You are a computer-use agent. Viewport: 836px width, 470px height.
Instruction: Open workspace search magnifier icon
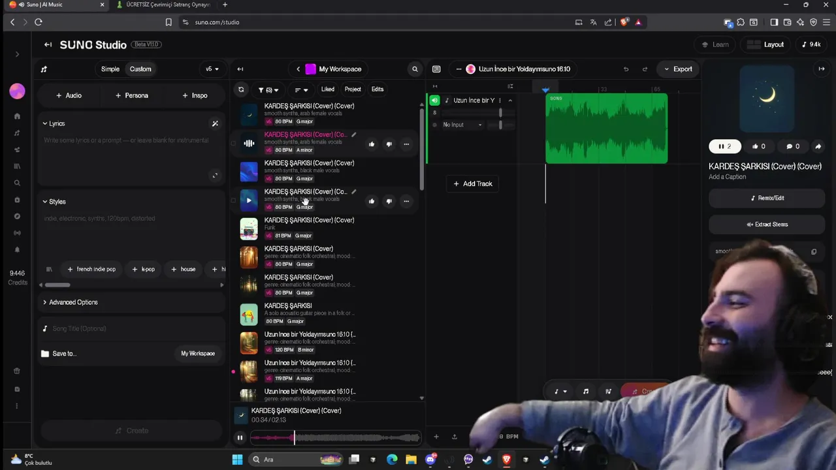coord(415,69)
